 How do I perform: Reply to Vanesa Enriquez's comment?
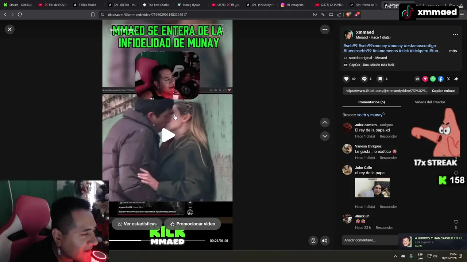(388, 158)
